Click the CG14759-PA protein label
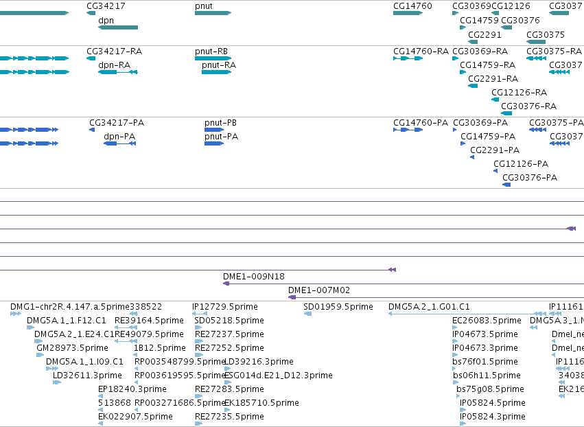The height and width of the screenshot is (427, 584). tap(489, 137)
